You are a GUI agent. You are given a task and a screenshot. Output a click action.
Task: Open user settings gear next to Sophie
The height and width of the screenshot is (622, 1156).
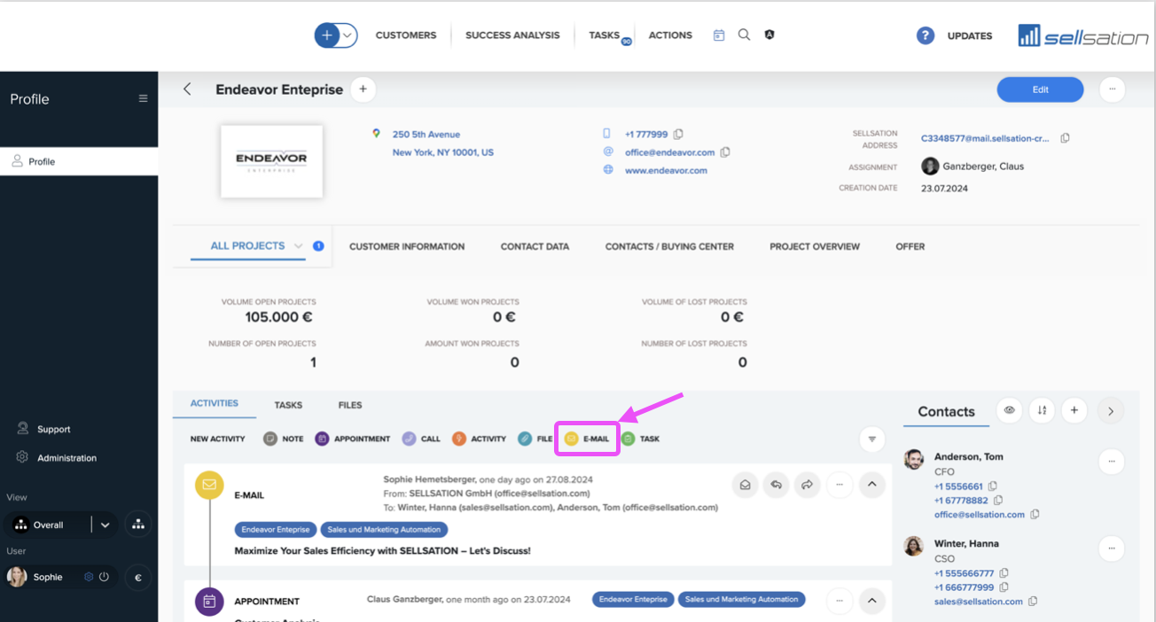coord(89,577)
